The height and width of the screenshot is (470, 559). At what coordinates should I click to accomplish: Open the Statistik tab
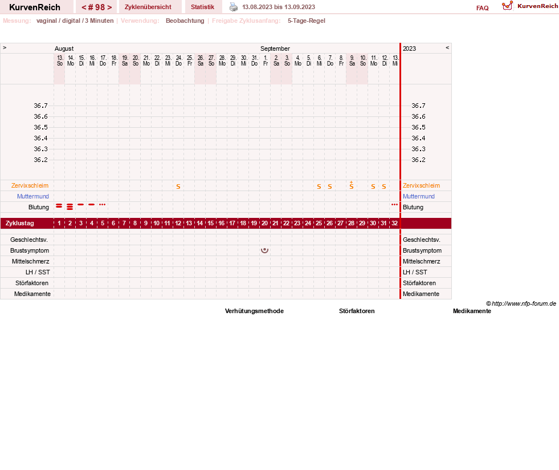click(202, 7)
